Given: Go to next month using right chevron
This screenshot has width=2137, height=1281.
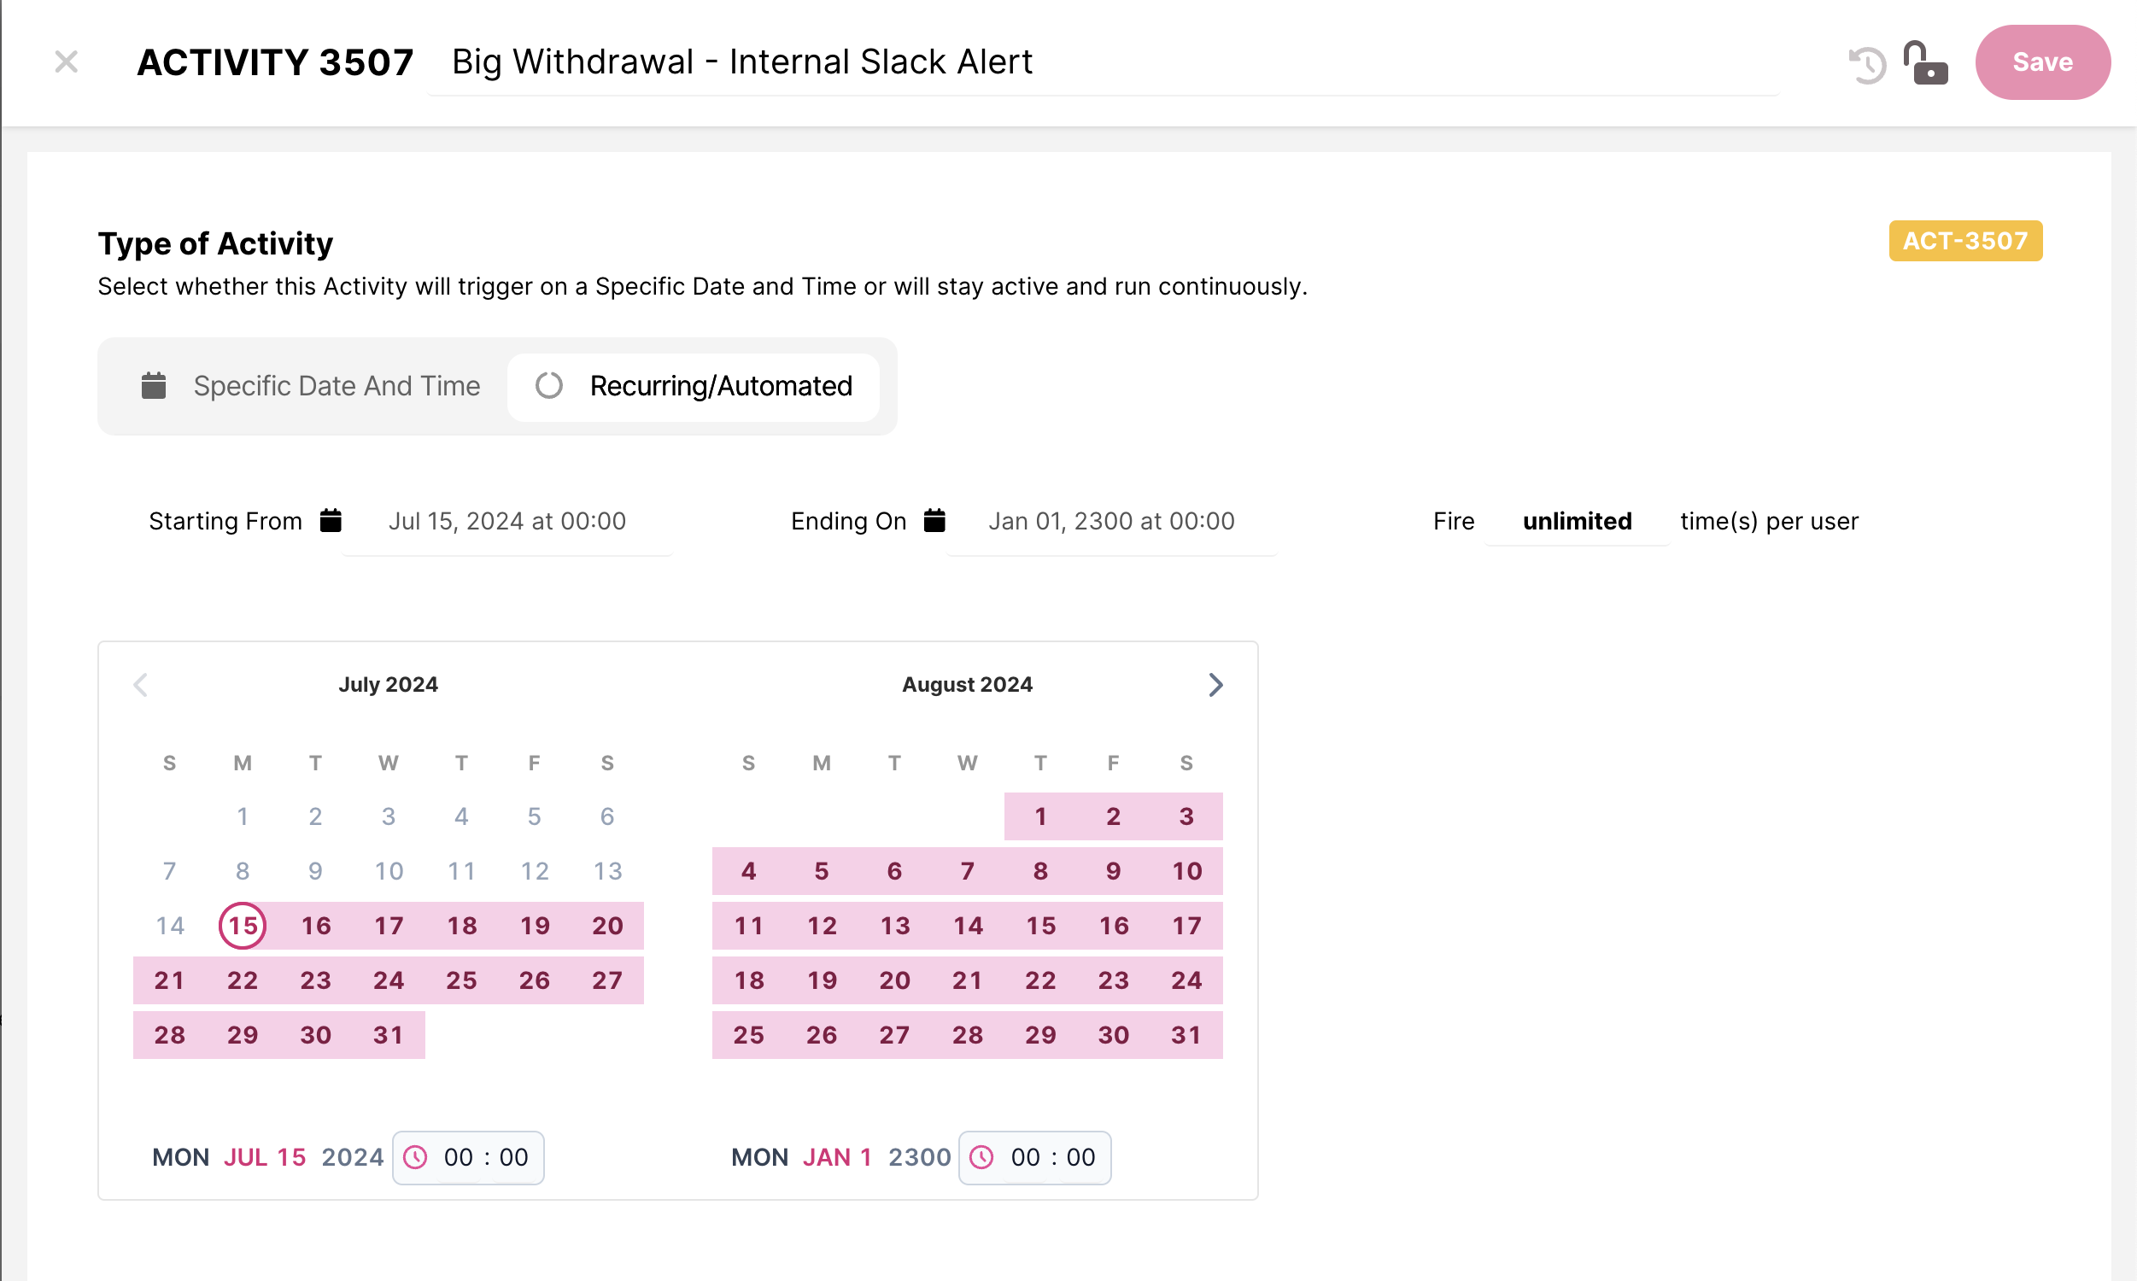Looking at the screenshot, I should (1215, 685).
